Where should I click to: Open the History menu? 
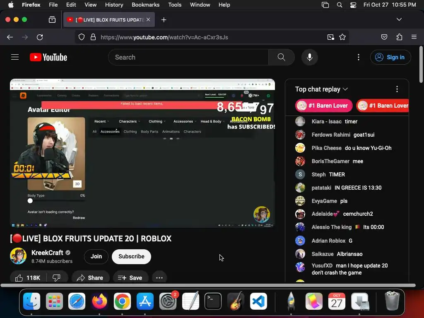click(x=114, y=5)
